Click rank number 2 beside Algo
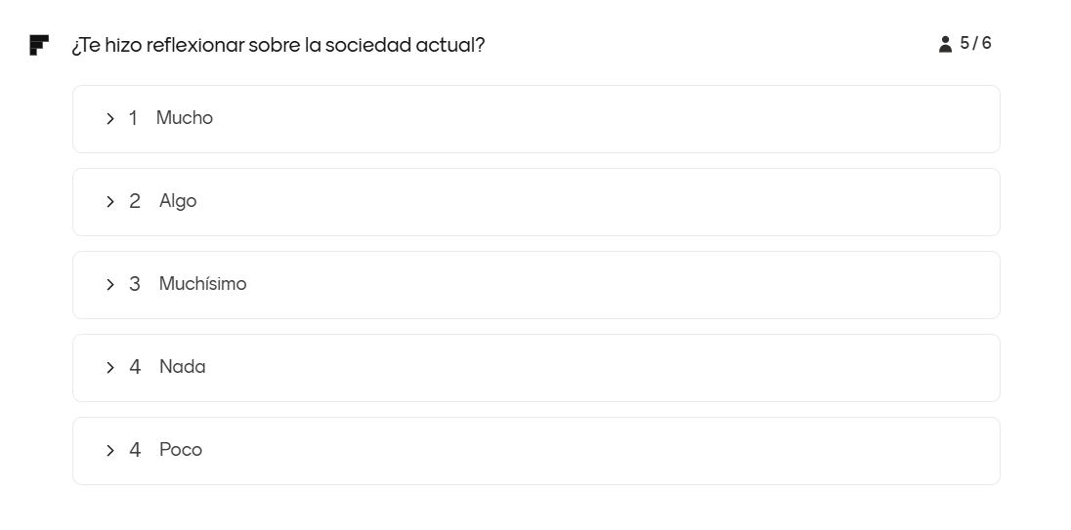This screenshot has width=1071, height=530. [135, 201]
